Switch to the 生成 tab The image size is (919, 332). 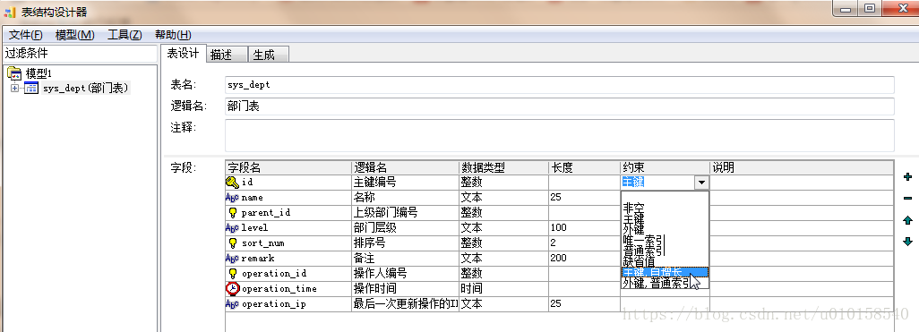269,55
